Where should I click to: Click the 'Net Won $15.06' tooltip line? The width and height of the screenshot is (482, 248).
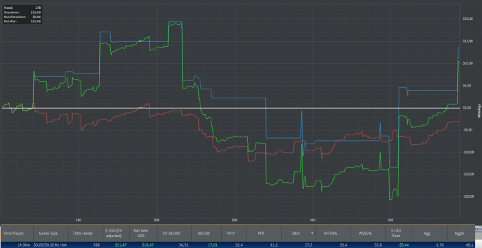22,21
